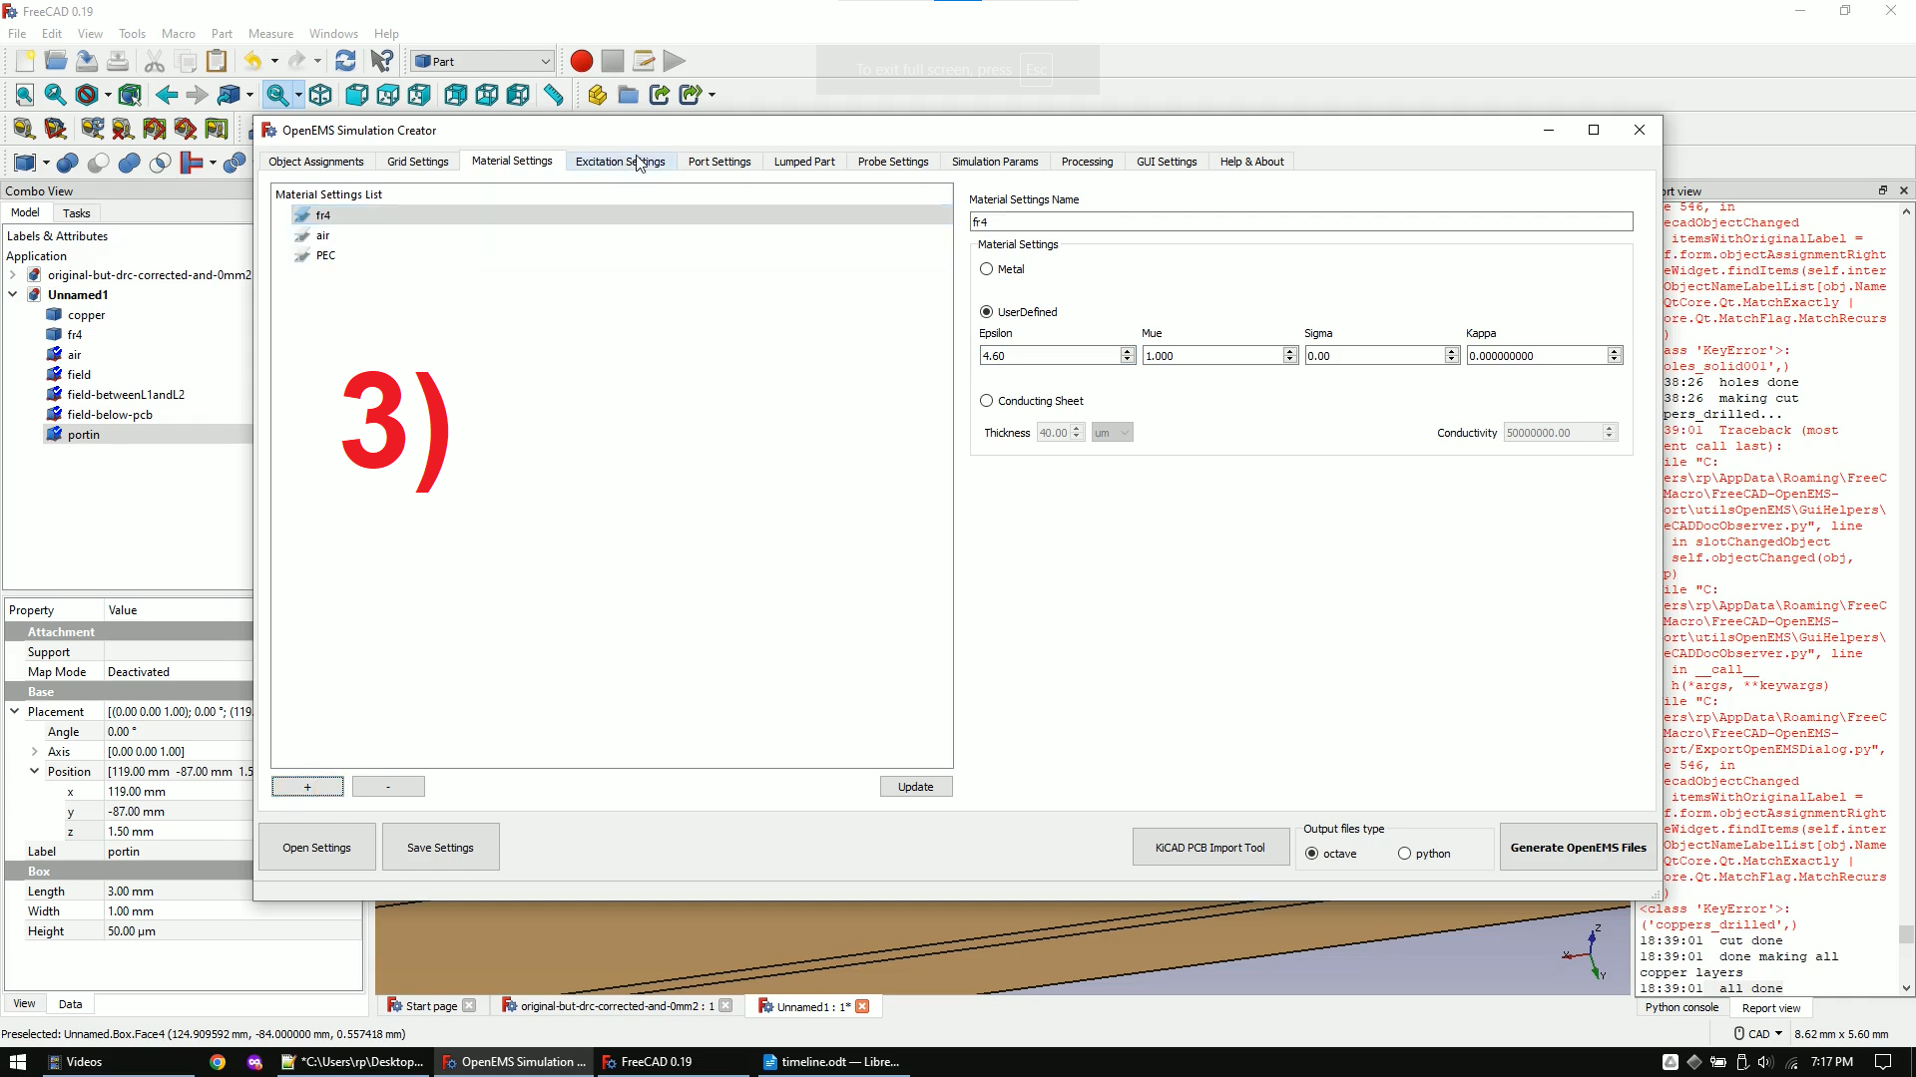This screenshot has height=1077, width=1916.
Task: Select air material in settings list
Action: [322, 235]
